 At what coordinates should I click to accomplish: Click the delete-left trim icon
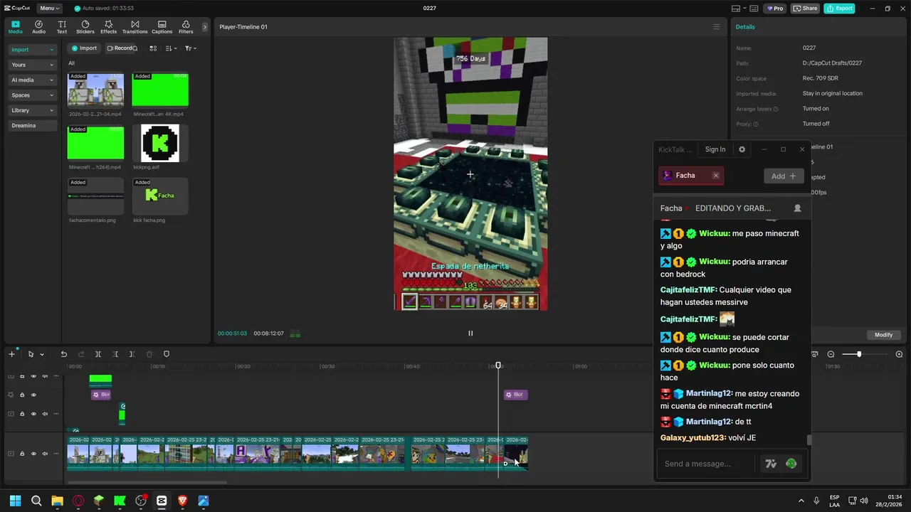(115, 354)
